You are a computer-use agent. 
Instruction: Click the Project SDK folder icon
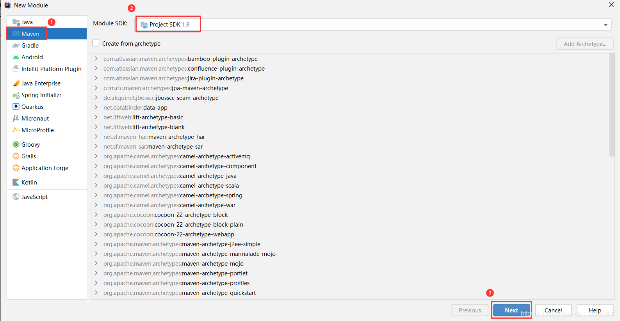click(x=144, y=25)
